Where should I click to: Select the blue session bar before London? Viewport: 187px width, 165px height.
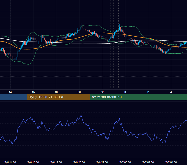pos(13,97)
